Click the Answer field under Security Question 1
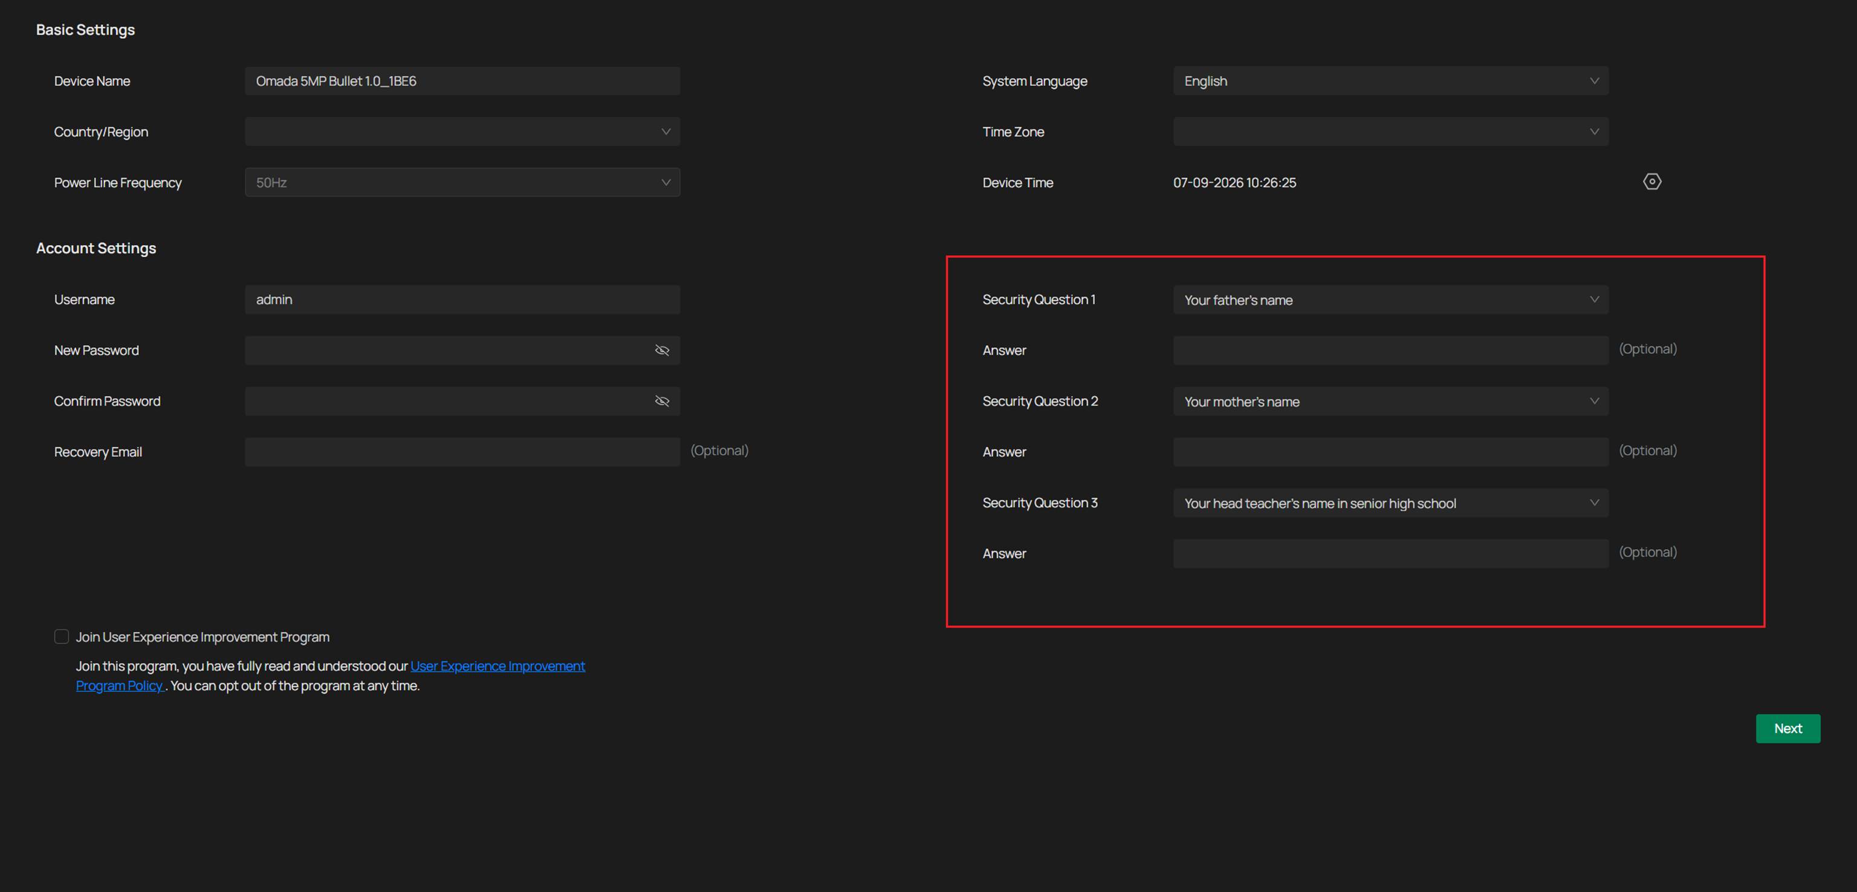Viewport: 1857px width, 892px height. (x=1390, y=351)
